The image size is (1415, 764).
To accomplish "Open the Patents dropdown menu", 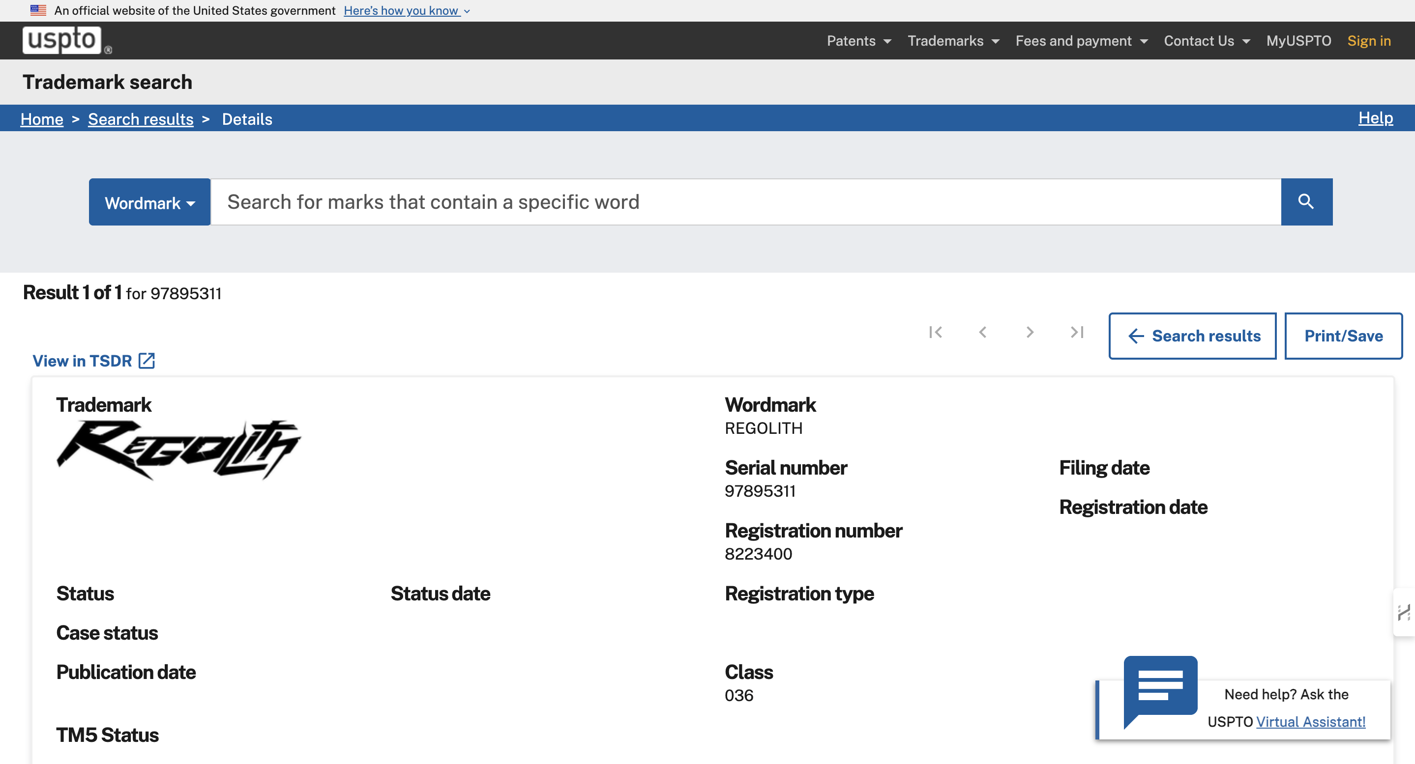I will click(x=858, y=41).
